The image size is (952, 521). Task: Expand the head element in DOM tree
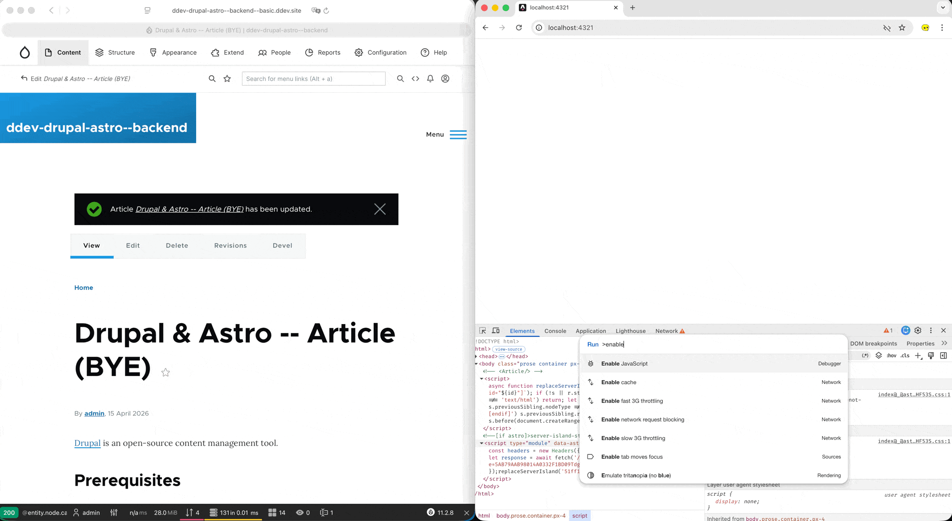coord(476,356)
